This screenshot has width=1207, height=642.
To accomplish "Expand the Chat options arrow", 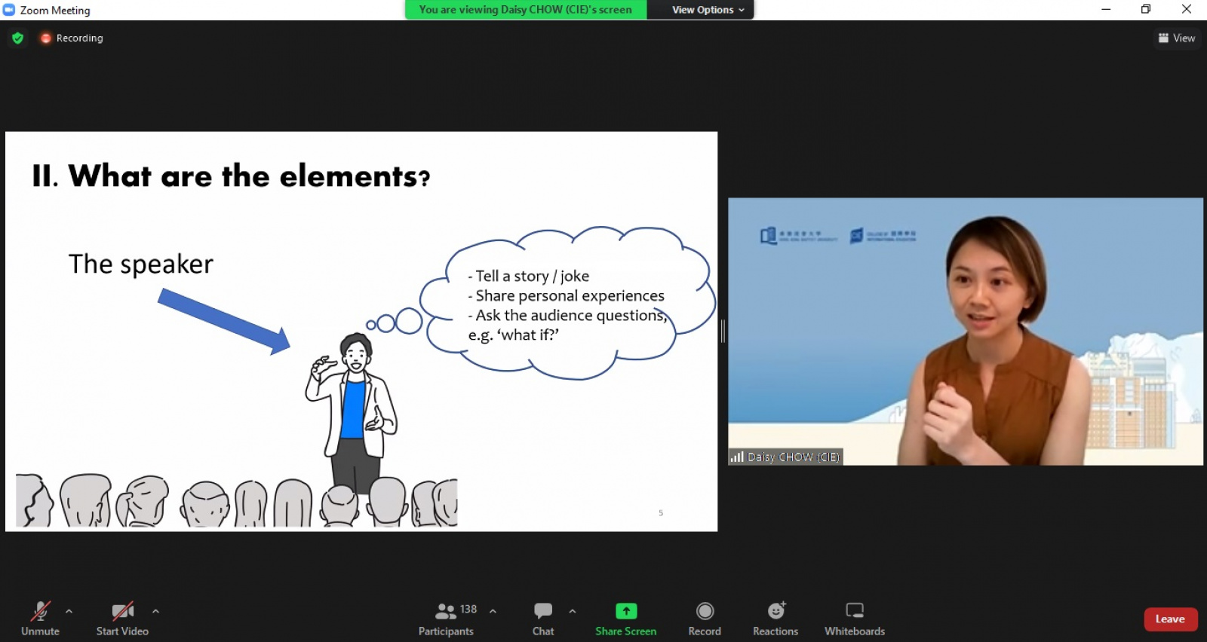I will pyautogui.click(x=573, y=611).
